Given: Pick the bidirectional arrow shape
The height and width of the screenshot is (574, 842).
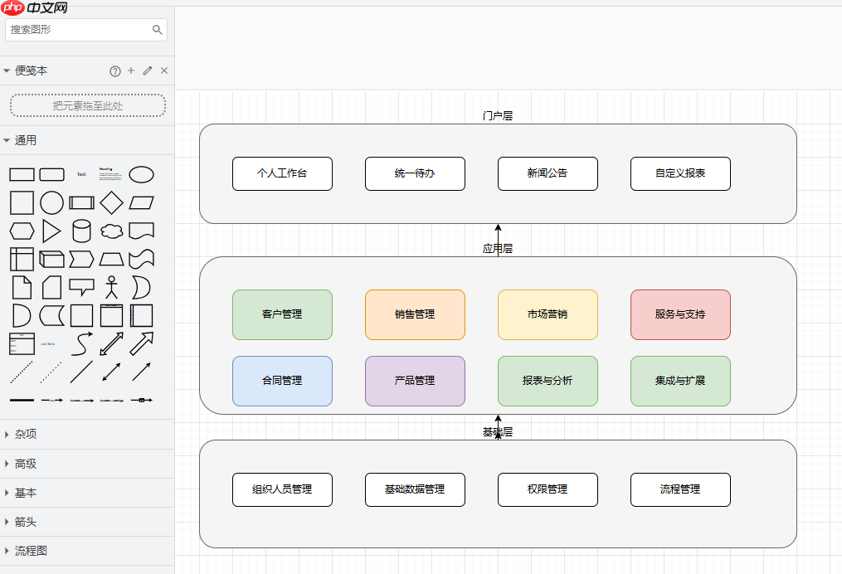Looking at the screenshot, I should [x=110, y=343].
